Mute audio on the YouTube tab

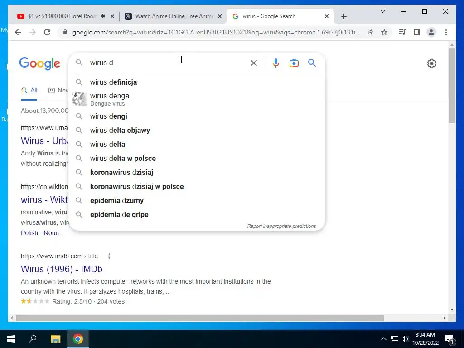pyautogui.click(x=103, y=16)
